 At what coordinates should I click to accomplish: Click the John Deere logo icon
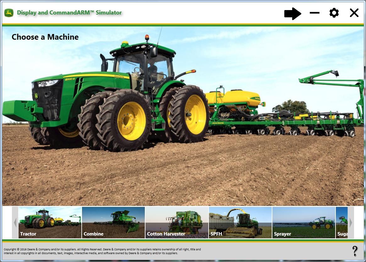coord(9,13)
